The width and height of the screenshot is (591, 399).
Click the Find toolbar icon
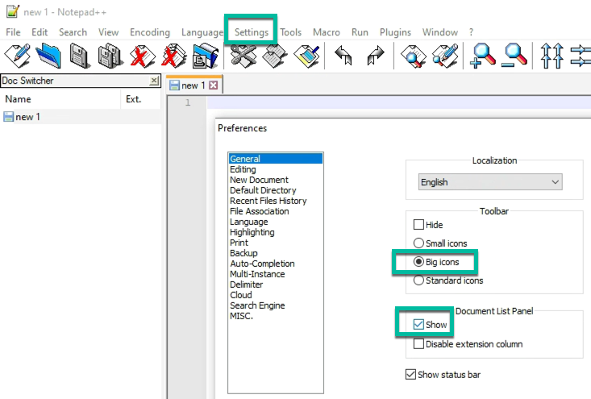point(414,56)
